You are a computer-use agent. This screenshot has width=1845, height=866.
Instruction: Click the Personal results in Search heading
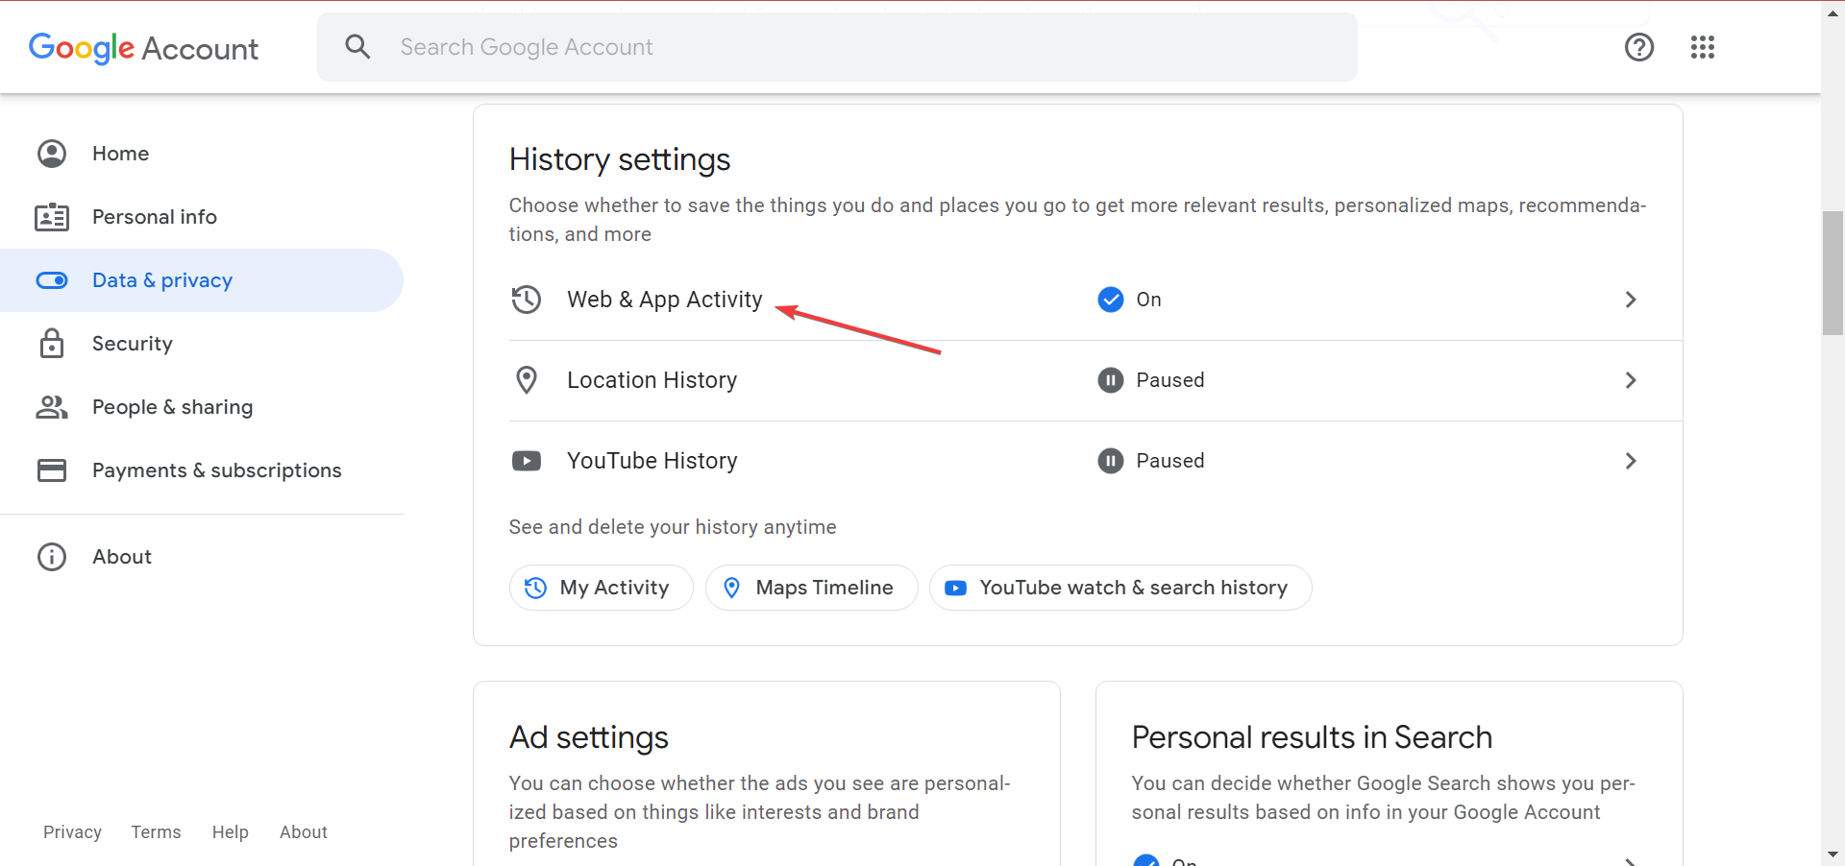click(1312, 737)
